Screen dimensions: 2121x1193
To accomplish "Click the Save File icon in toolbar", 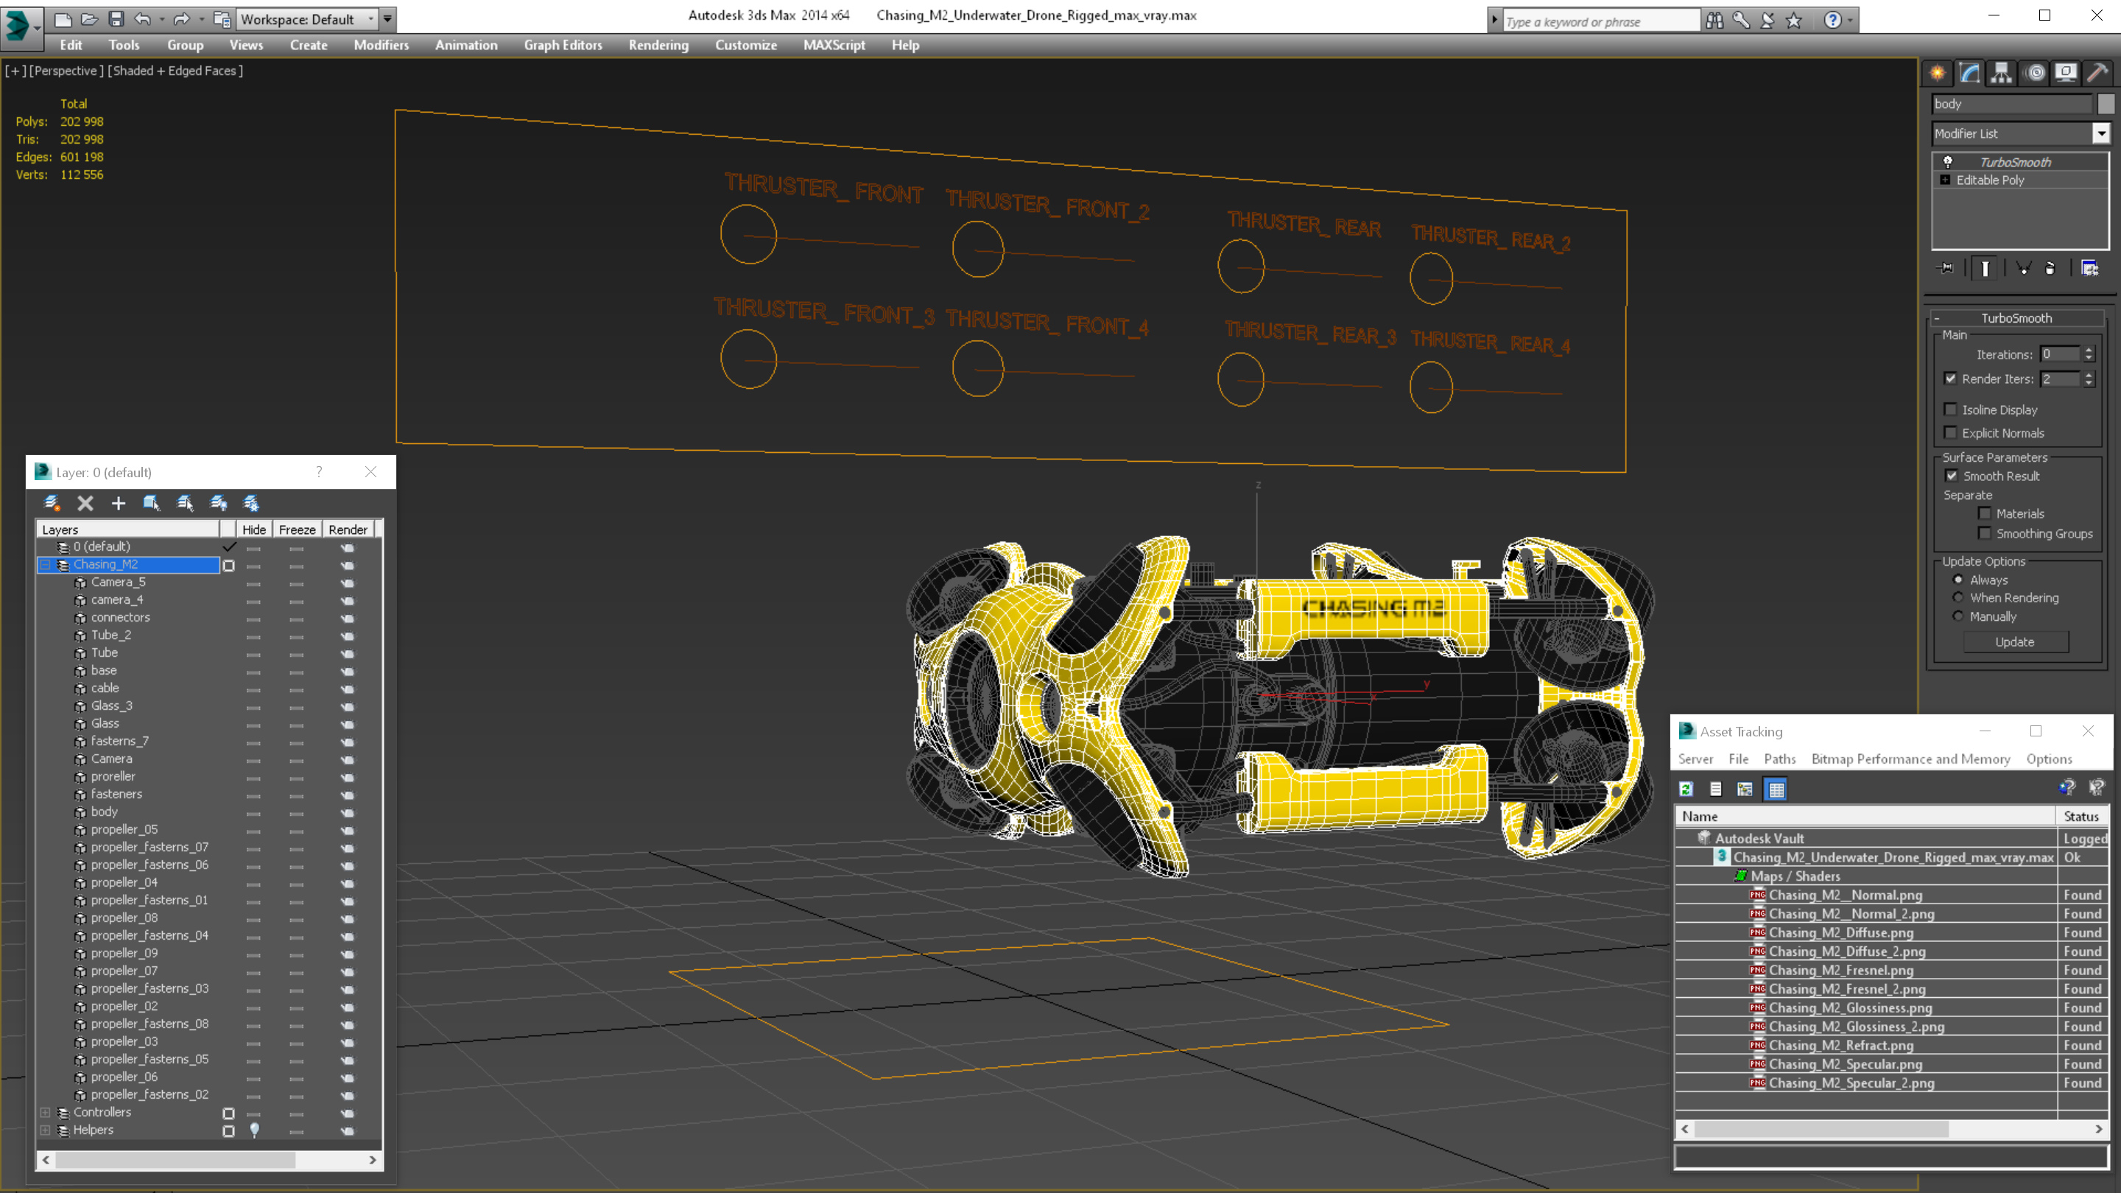I will [116, 19].
